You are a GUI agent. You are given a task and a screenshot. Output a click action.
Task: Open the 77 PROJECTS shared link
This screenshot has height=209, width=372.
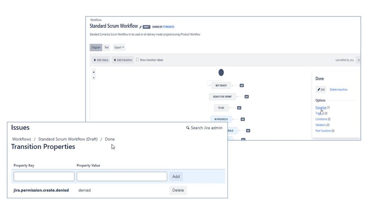click(x=168, y=27)
